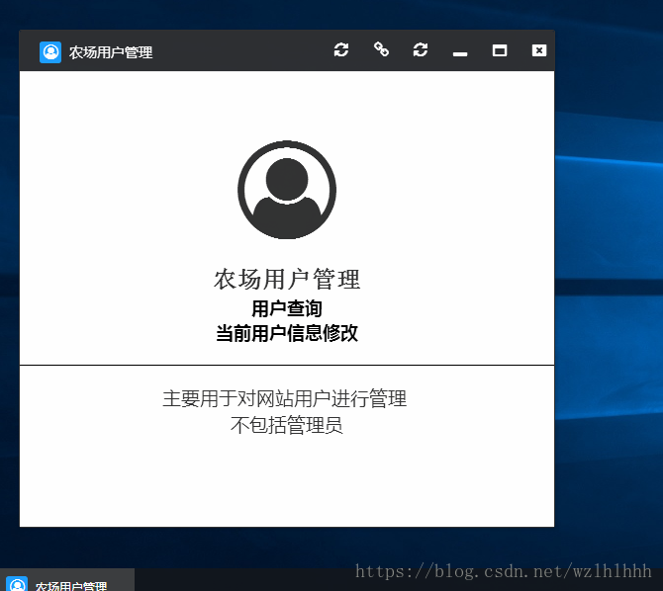Click the chain-link icon in title bar
Image resolution: width=663 pixels, height=591 pixels.
tap(381, 49)
